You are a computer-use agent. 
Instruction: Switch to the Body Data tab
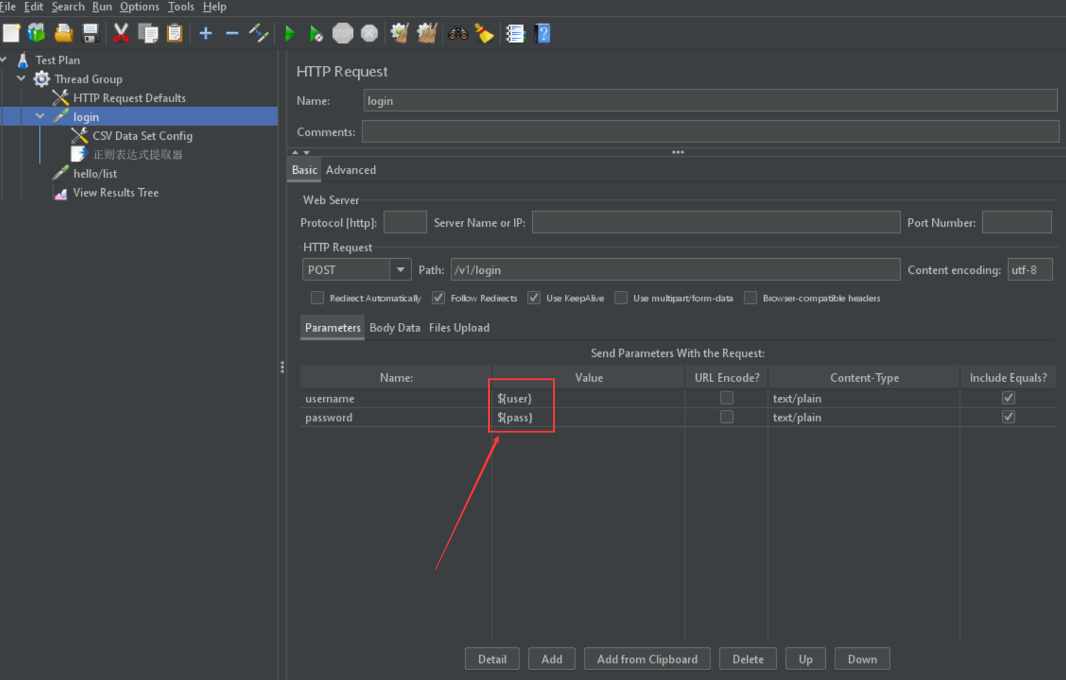(x=395, y=327)
